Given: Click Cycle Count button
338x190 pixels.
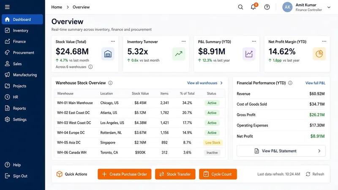Looking at the screenshot, I should (218, 174).
